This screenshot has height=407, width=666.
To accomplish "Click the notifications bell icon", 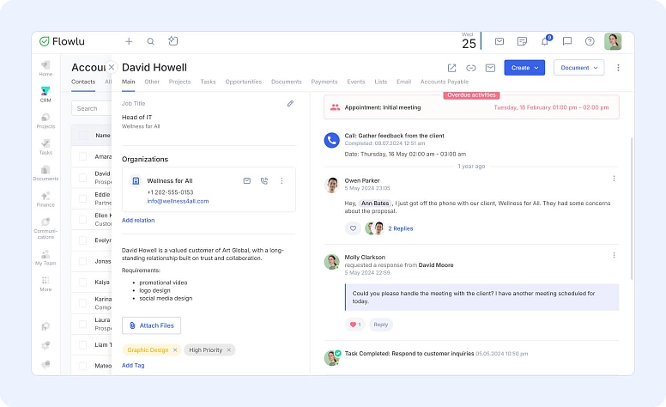I will coord(544,41).
